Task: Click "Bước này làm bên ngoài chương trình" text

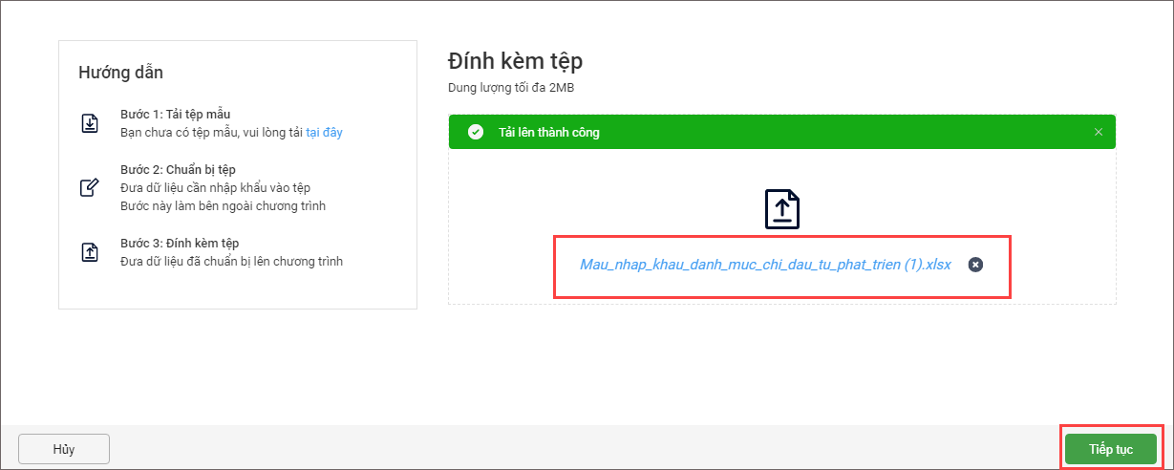Action: click(223, 206)
